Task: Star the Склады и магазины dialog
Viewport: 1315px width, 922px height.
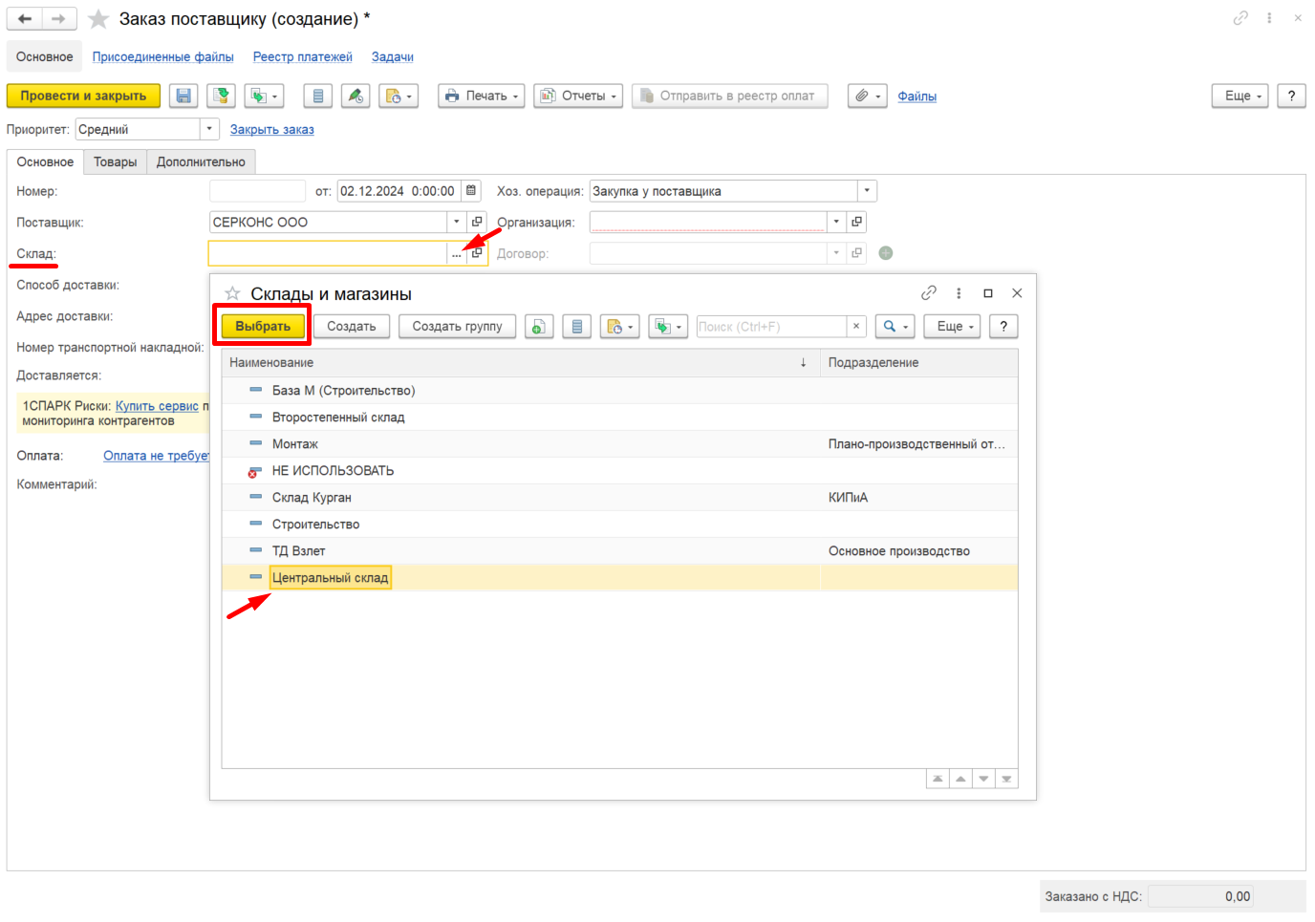Action: (x=232, y=293)
